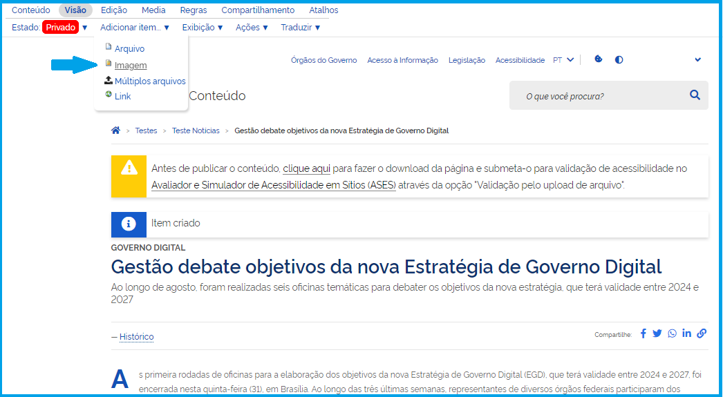
Task: Click the Imagem picture icon
Action: click(109, 63)
